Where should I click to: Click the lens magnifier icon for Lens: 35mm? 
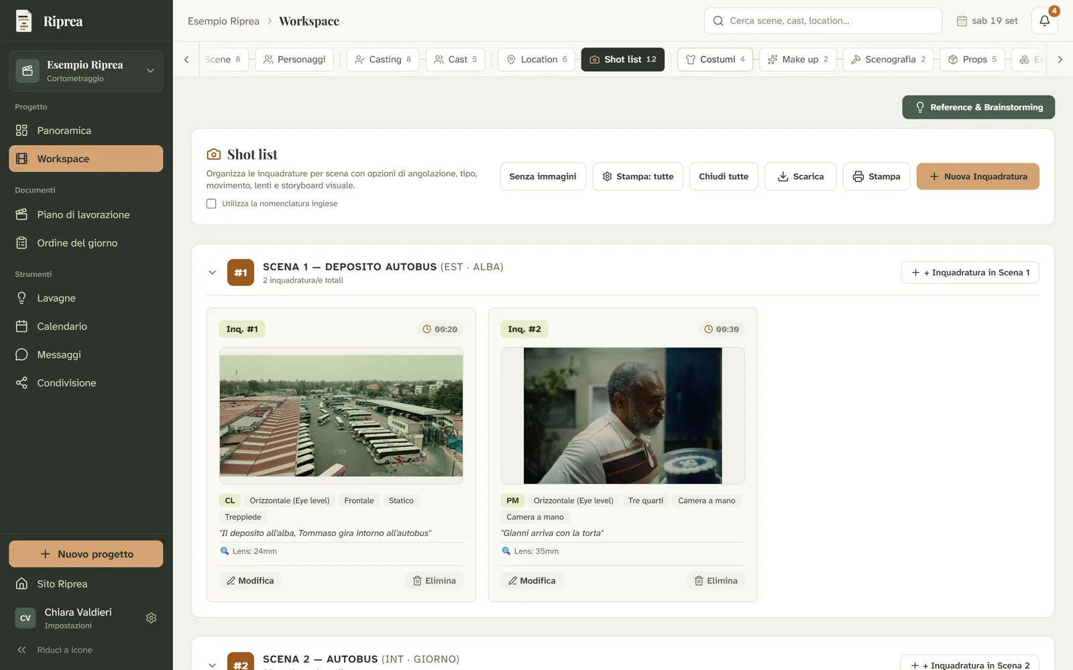506,551
